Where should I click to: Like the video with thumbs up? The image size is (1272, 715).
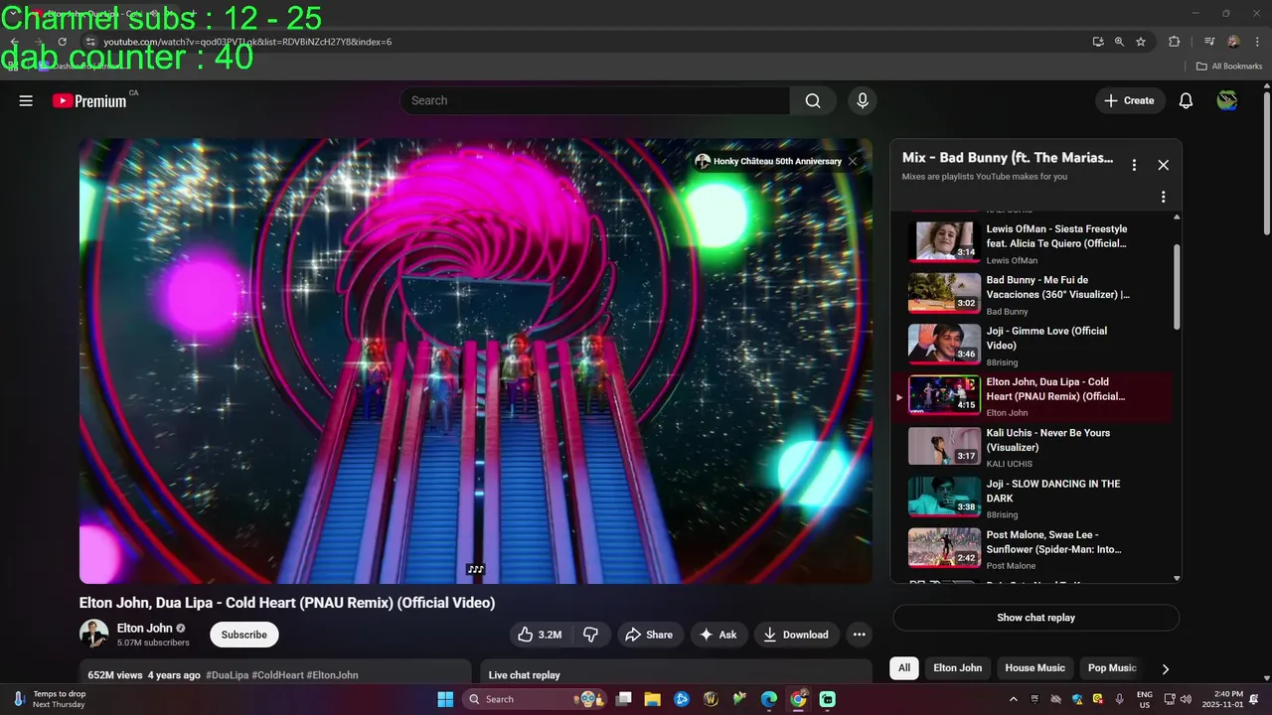(540, 635)
